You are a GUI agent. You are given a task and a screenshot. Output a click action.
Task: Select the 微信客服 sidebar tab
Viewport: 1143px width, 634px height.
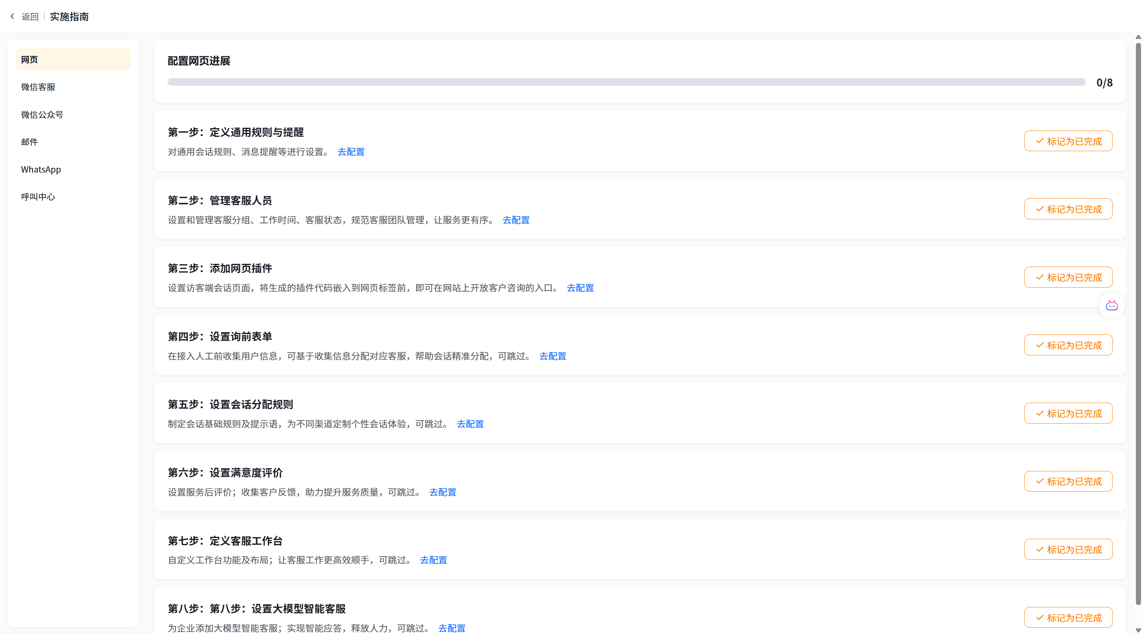point(38,87)
